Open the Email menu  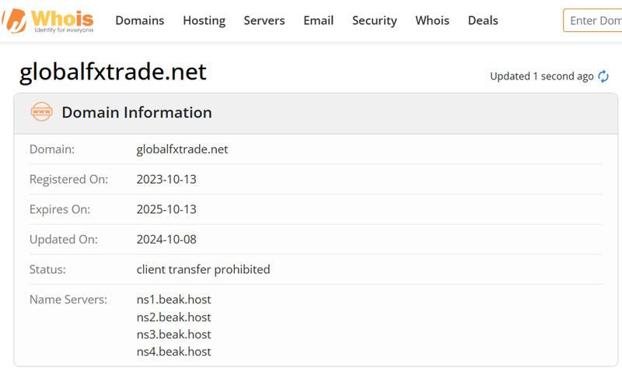[x=319, y=20]
